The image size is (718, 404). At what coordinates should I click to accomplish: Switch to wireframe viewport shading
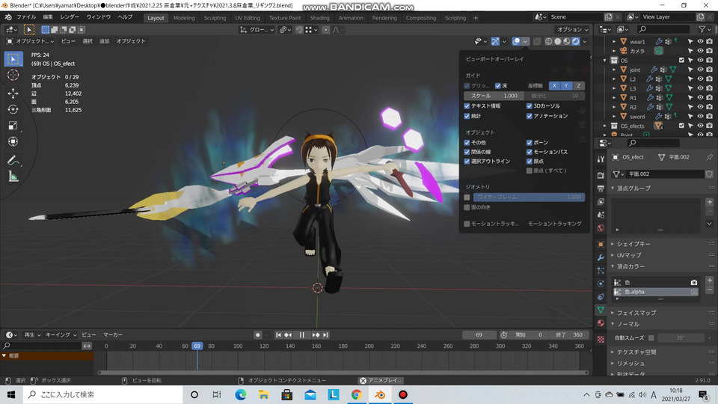tap(548, 41)
